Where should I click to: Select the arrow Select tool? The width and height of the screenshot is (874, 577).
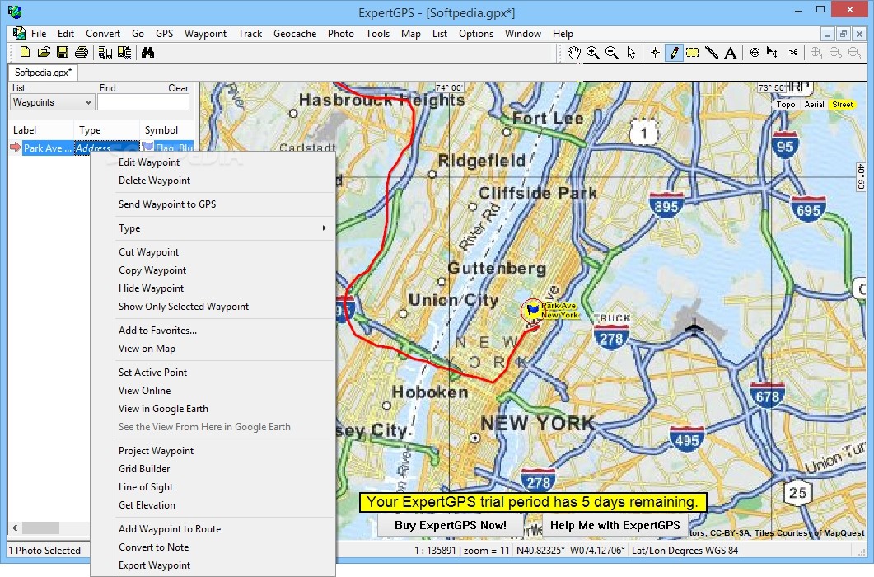pyautogui.click(x=631, y=53)
